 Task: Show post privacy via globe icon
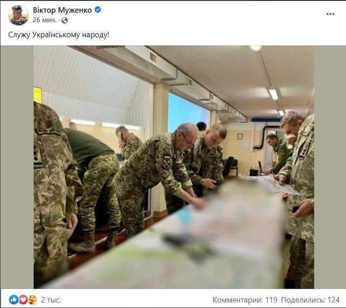coord(64,21)
